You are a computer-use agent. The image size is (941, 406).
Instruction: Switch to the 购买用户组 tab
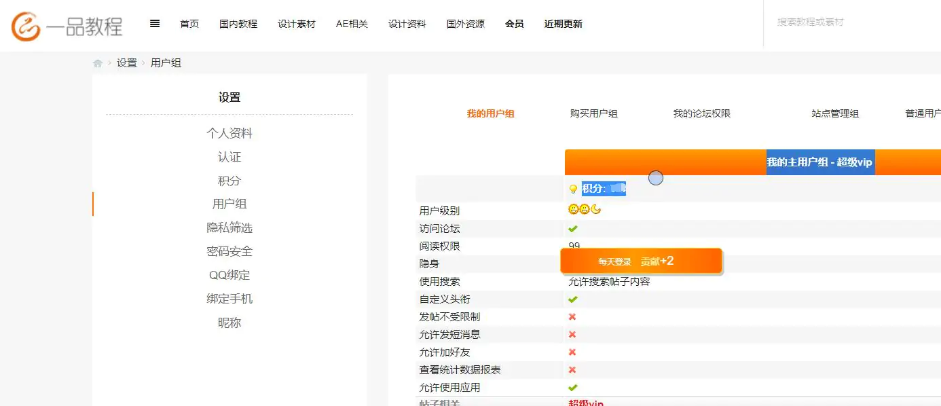pos(594,114)
